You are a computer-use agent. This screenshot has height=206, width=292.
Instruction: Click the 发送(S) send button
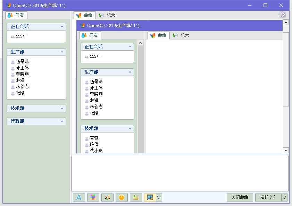268,197
